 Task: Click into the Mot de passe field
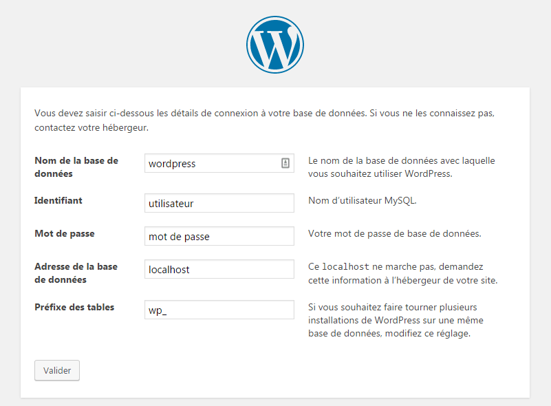tap(219, 236)
